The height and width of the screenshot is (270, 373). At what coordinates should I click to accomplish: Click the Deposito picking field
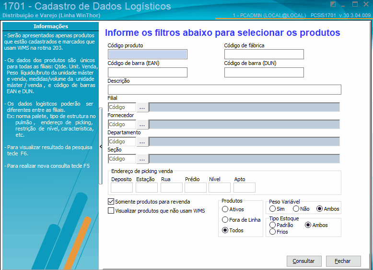click(x=122, y=187)
